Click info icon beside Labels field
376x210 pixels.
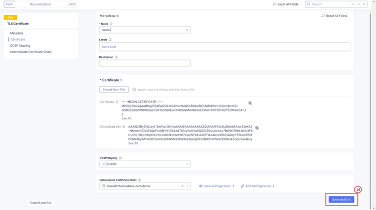coord(110,39)
